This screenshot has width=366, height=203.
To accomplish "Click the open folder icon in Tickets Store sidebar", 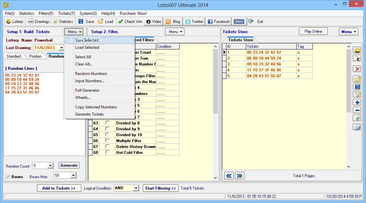I will 357,79.
